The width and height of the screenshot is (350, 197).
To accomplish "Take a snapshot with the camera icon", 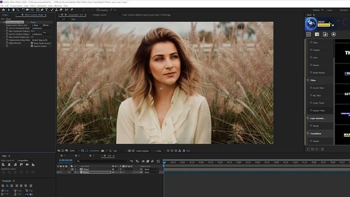I will pyautogui.click(x=103, y=151).
